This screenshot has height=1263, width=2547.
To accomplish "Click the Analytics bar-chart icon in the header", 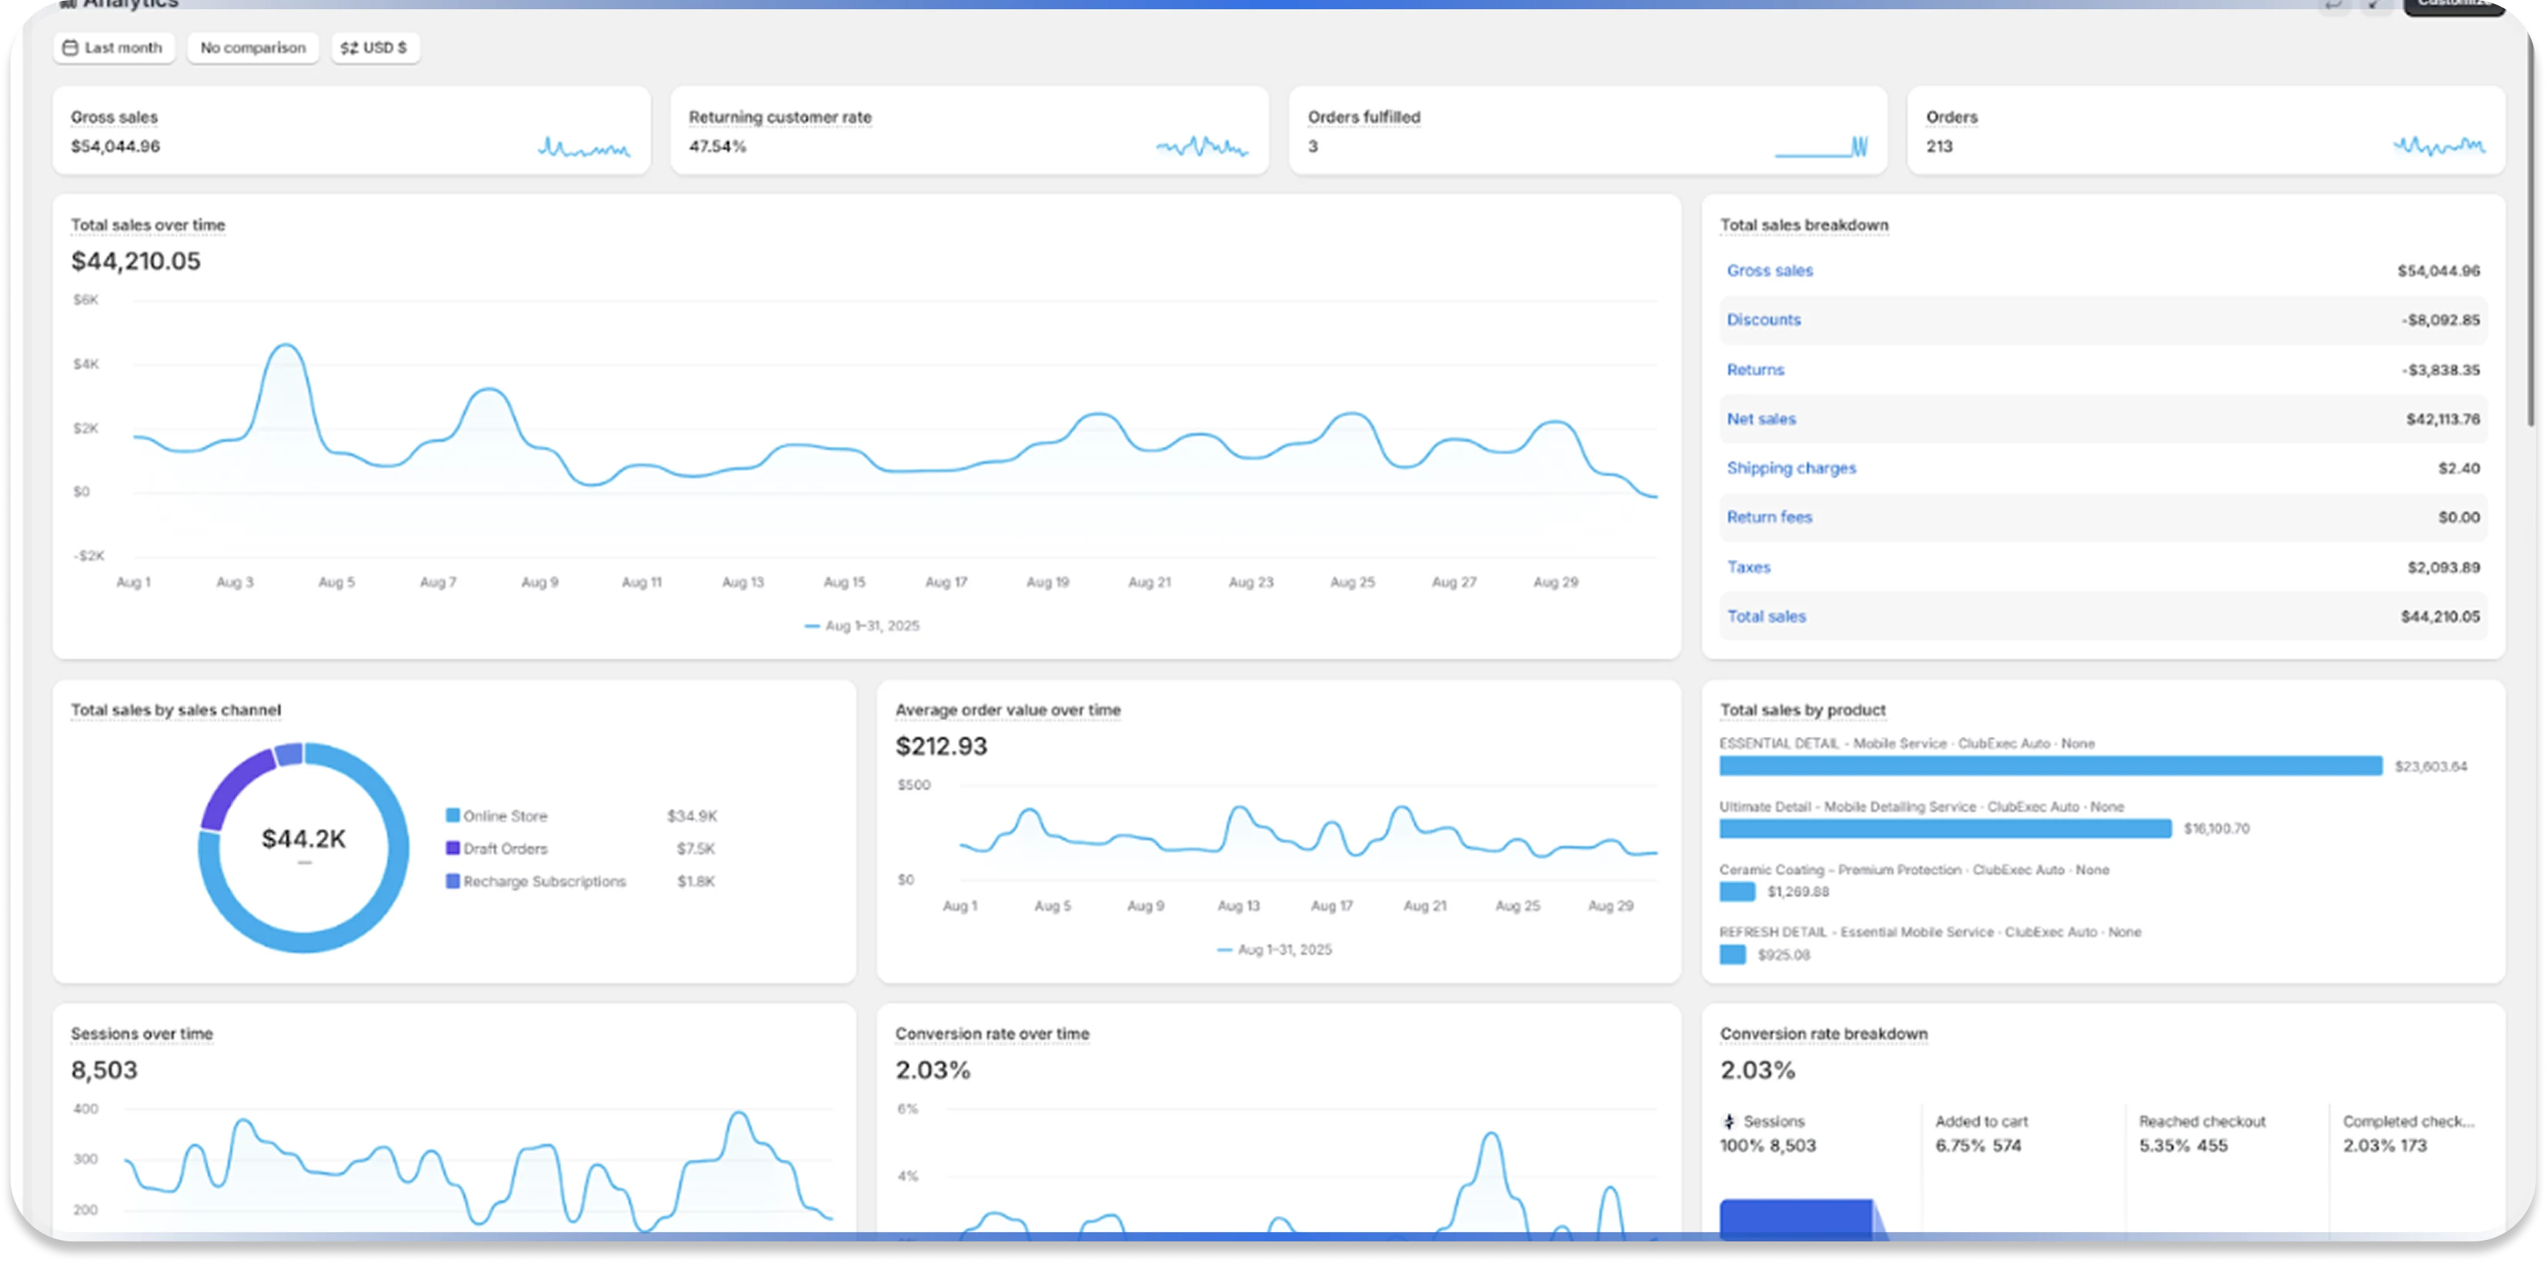I will (x=67, y=4).
